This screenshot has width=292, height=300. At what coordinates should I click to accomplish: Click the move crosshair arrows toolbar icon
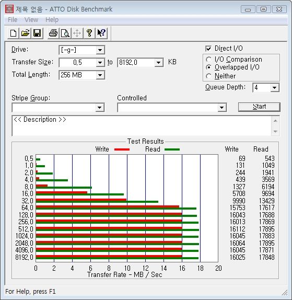pos(77,33)
